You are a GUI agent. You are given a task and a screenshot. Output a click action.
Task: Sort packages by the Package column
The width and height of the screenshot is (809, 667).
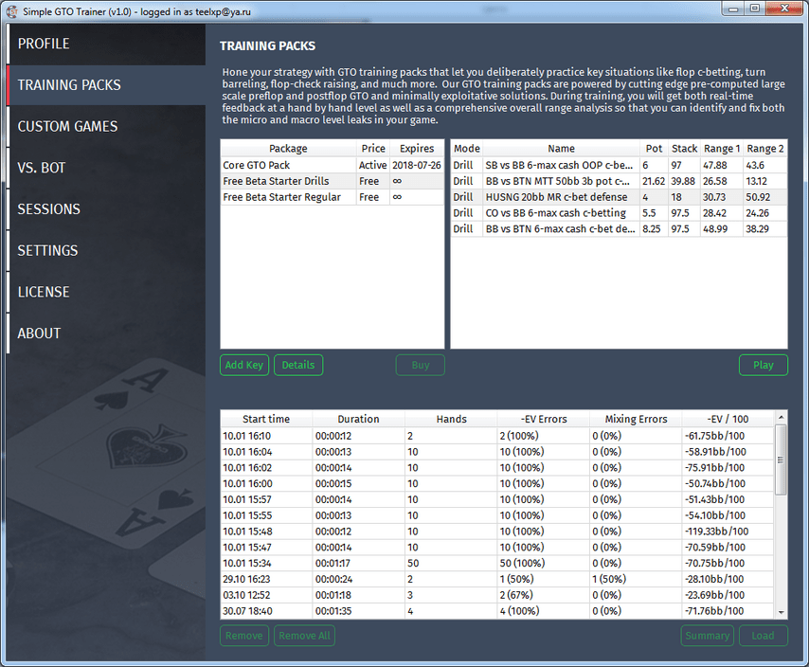pos(288,149)
